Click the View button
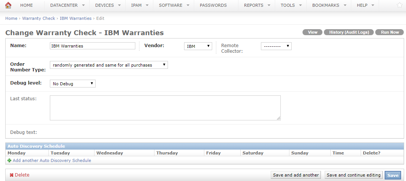This screenshot has width=406, height=181. pos(313,32)
